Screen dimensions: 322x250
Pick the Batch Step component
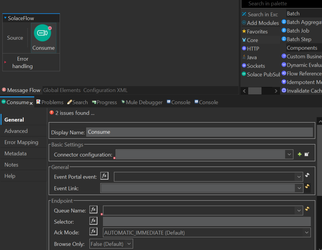click(297, 39)
